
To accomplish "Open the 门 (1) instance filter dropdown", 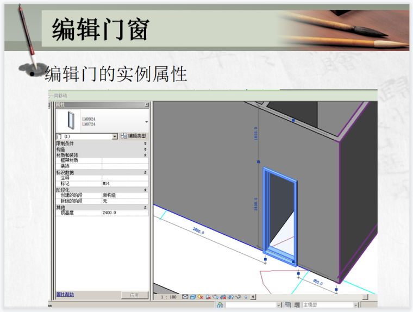I will point(115,136).
